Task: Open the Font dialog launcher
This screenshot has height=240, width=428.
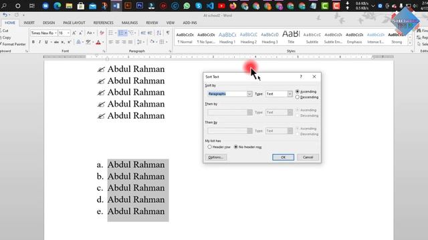Action: pyautogui.click(x=104, y=51)
